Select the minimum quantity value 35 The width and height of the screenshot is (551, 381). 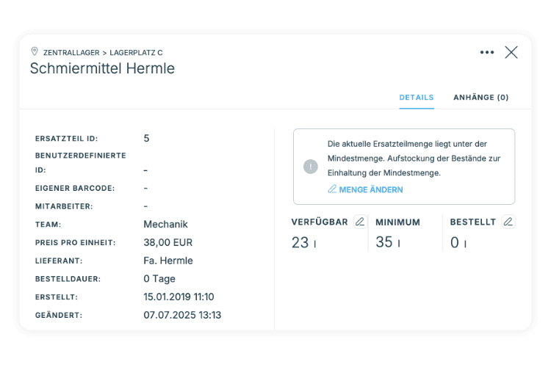pos(384,242)
